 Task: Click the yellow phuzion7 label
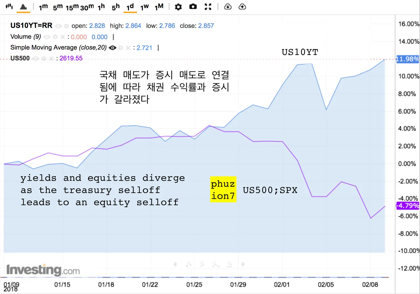[x=223, y=190]
